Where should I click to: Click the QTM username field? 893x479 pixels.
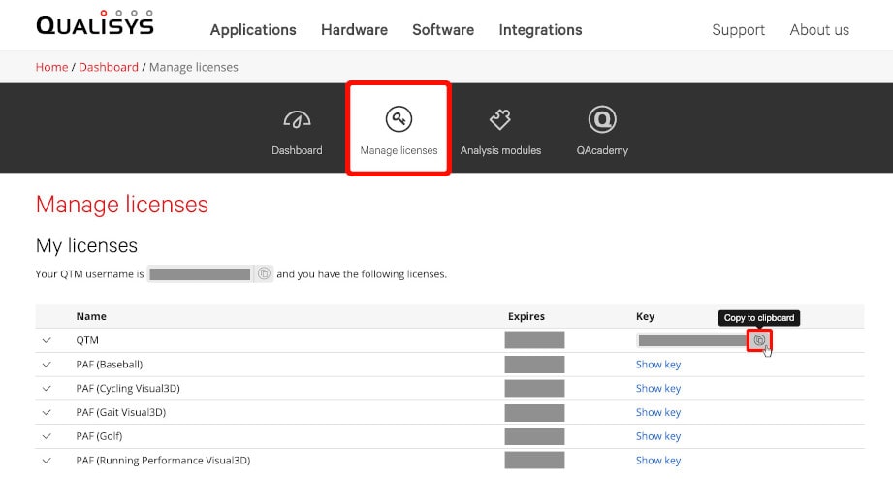coord(200,274)
